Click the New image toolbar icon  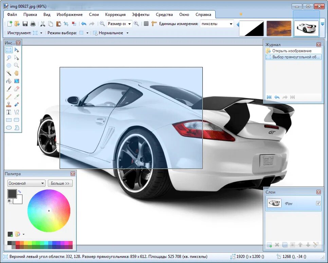(x=10, y=24)
